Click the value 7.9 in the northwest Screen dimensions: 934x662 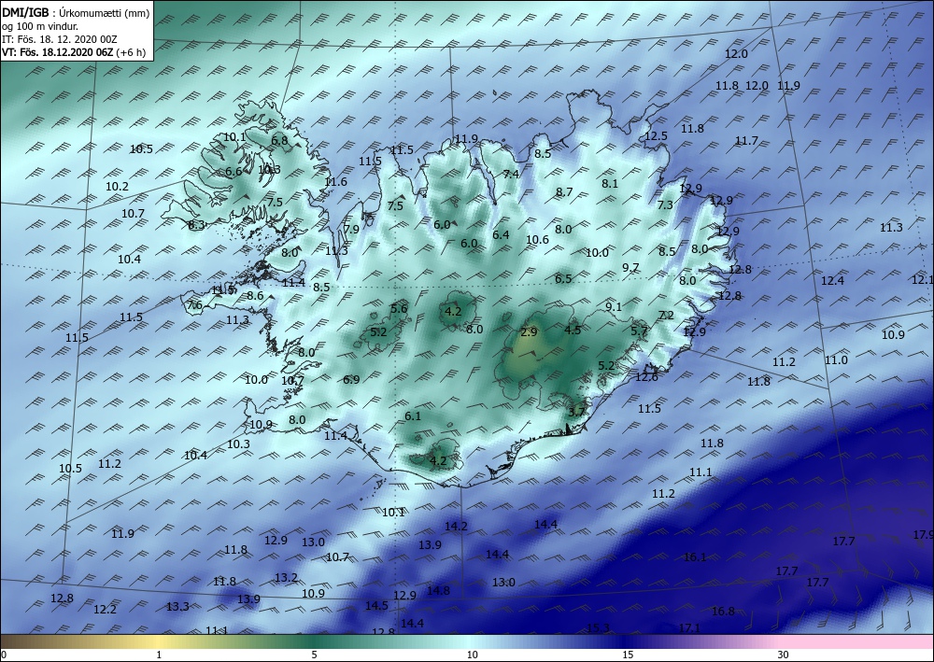351,229
